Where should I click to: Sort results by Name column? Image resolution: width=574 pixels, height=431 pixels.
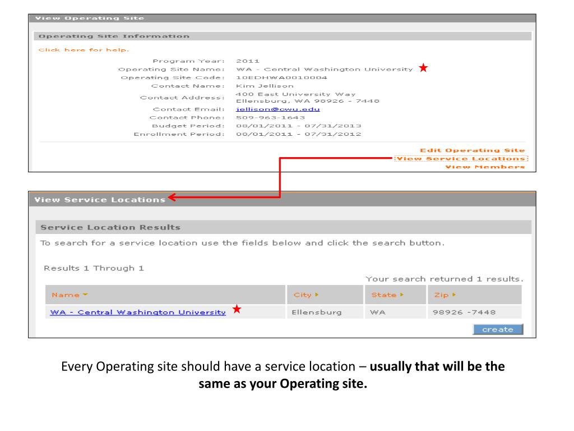click(70, 295)
